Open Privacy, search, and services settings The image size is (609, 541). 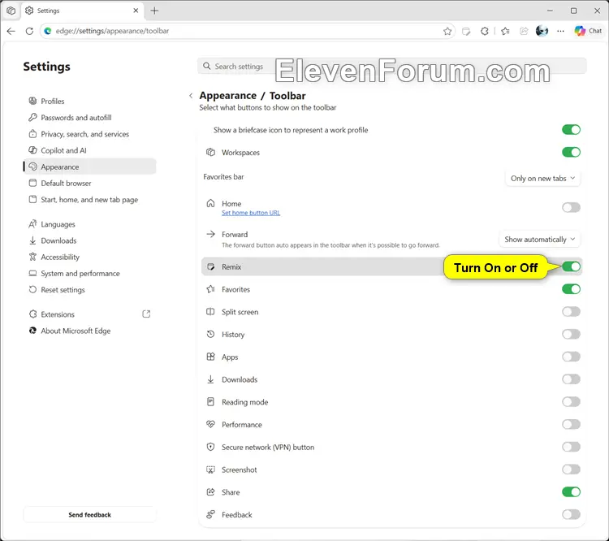pyautogui.click(x=89, y=134)
